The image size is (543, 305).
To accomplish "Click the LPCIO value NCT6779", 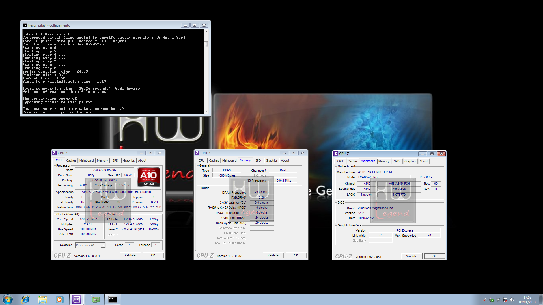I will pos(399,195).
